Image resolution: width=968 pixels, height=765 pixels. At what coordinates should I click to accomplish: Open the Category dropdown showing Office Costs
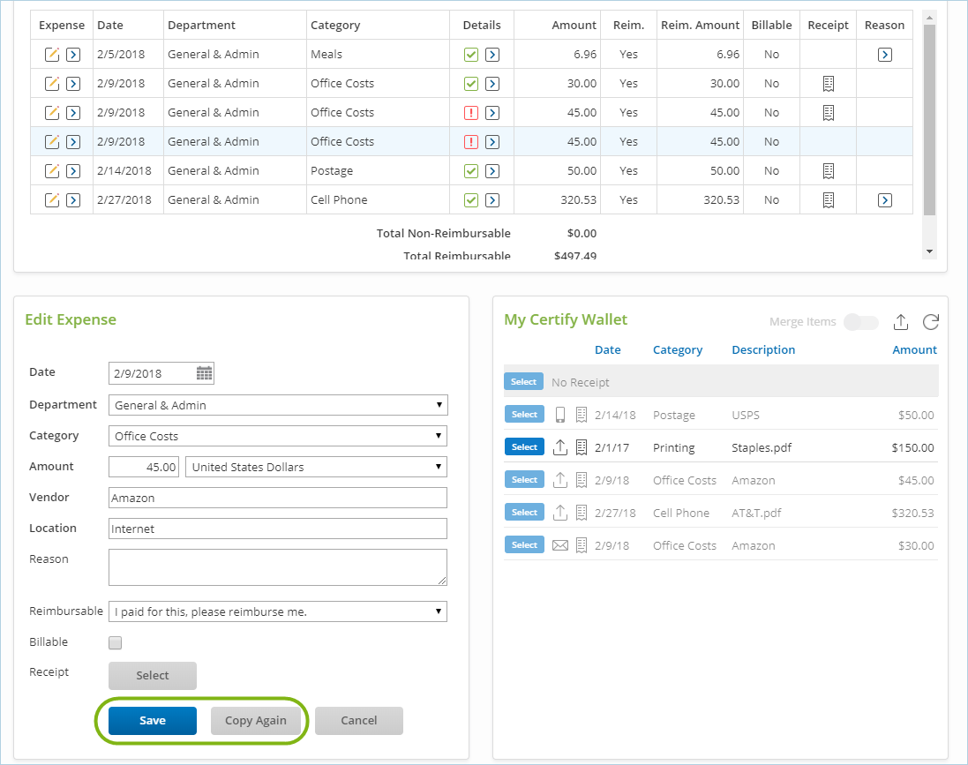(x=278, y=436)
